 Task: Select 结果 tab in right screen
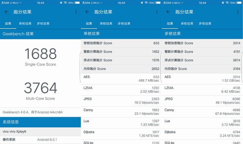tap(170, 23)
